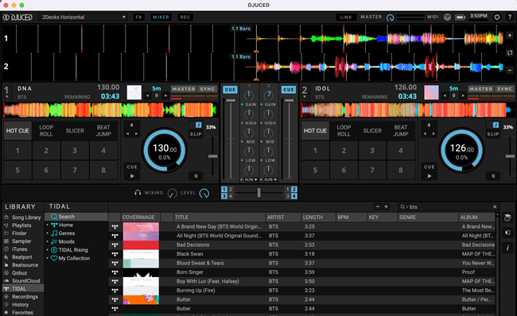Select the Butter cover image thumbnail
517x316 pixels.
[x=141, y=299]
